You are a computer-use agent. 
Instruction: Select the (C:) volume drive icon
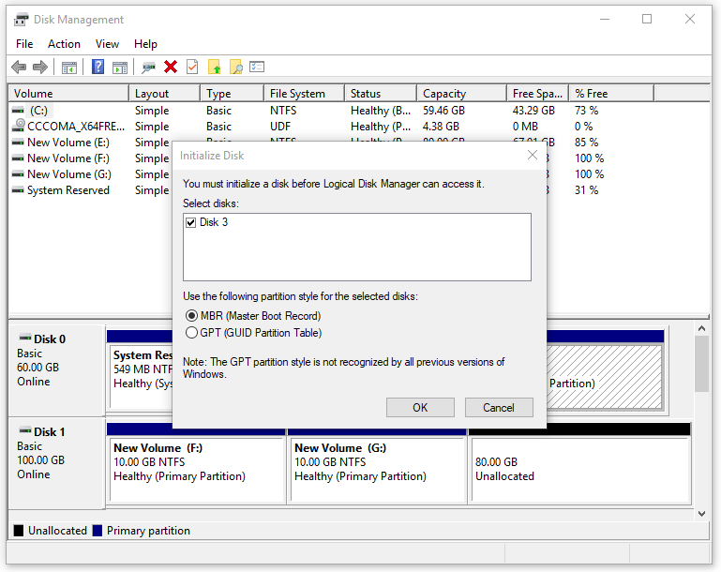click(x=18, y=111)
